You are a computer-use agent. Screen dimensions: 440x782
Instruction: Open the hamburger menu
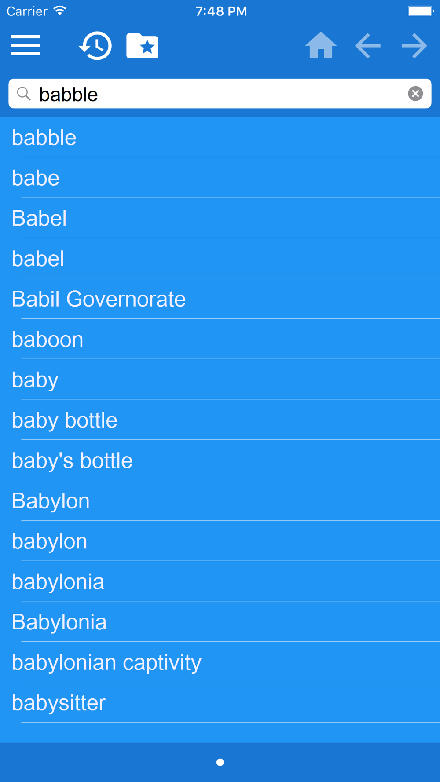tap(26, 46)
